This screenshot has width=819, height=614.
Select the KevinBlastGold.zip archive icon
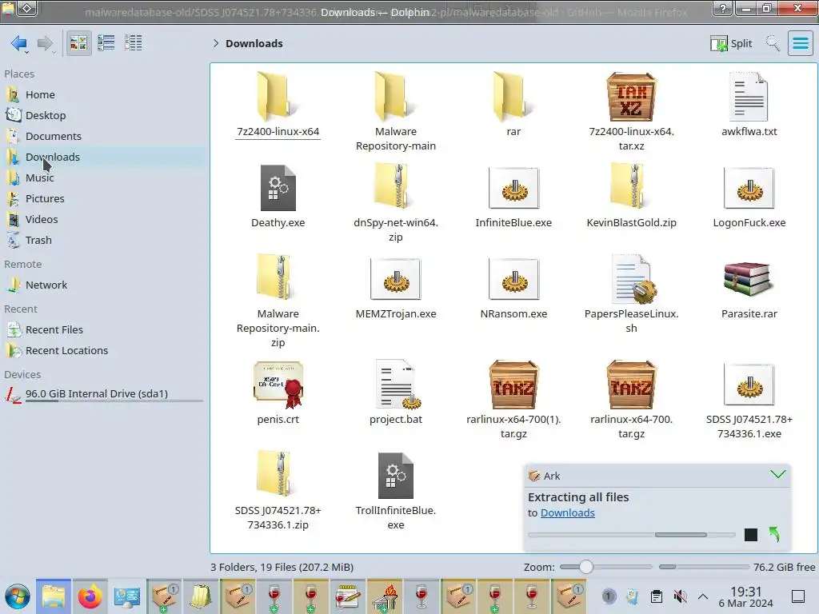tap(632, 187)
